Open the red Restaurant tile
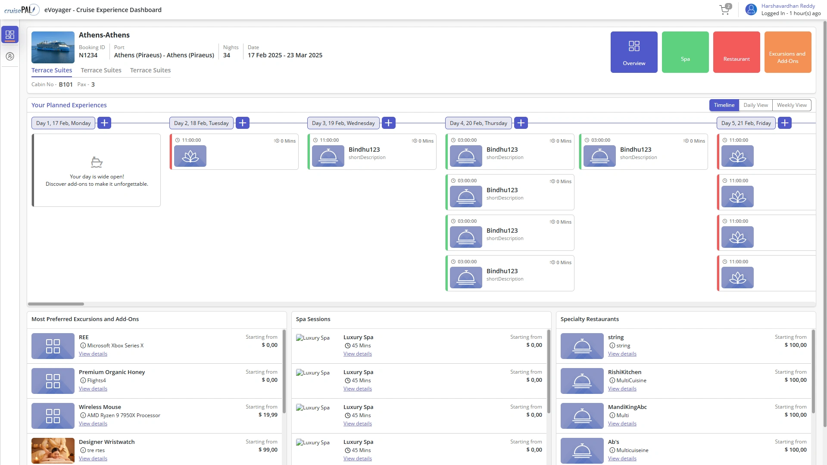This screenshot has height=465, width=827. click(736, 52)
